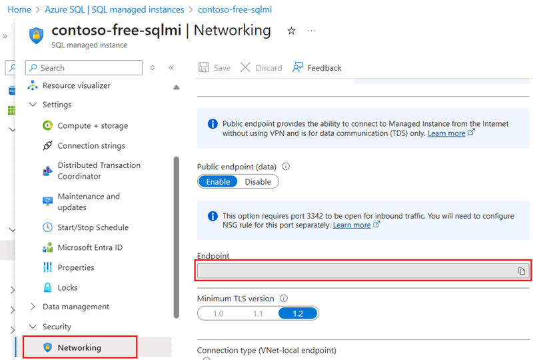533x360 pixels.
Task: Collapse the sidebar with the double chevron
Action: point(171,67)
